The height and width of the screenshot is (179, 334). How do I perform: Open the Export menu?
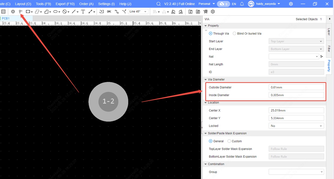(65, 4)
